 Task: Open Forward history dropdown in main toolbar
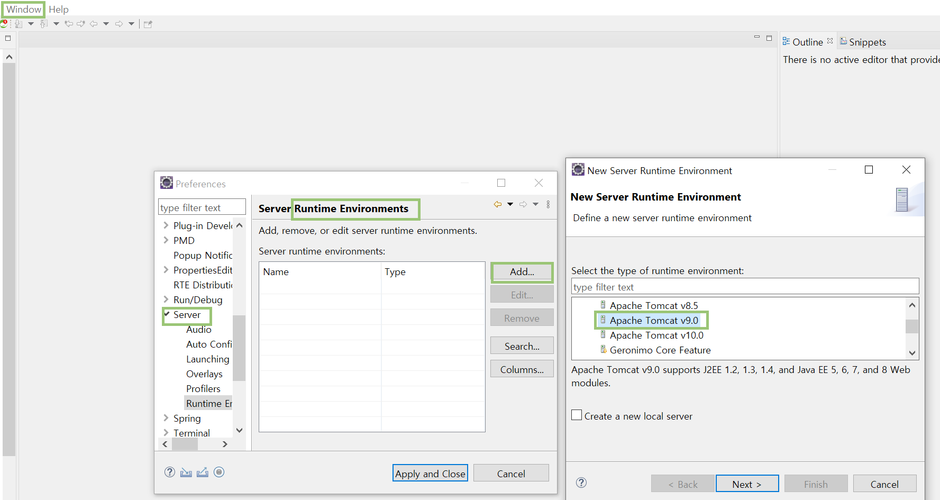click(x=131, y=24)
